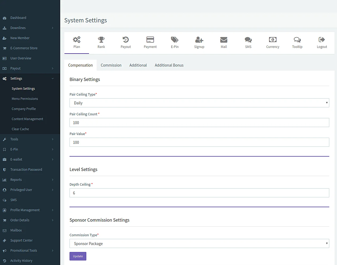Open E-Pin tags icon in toolbar
The width and height of the screenshot is (337, 265).
pyautogui.click(x=175, y=40)
